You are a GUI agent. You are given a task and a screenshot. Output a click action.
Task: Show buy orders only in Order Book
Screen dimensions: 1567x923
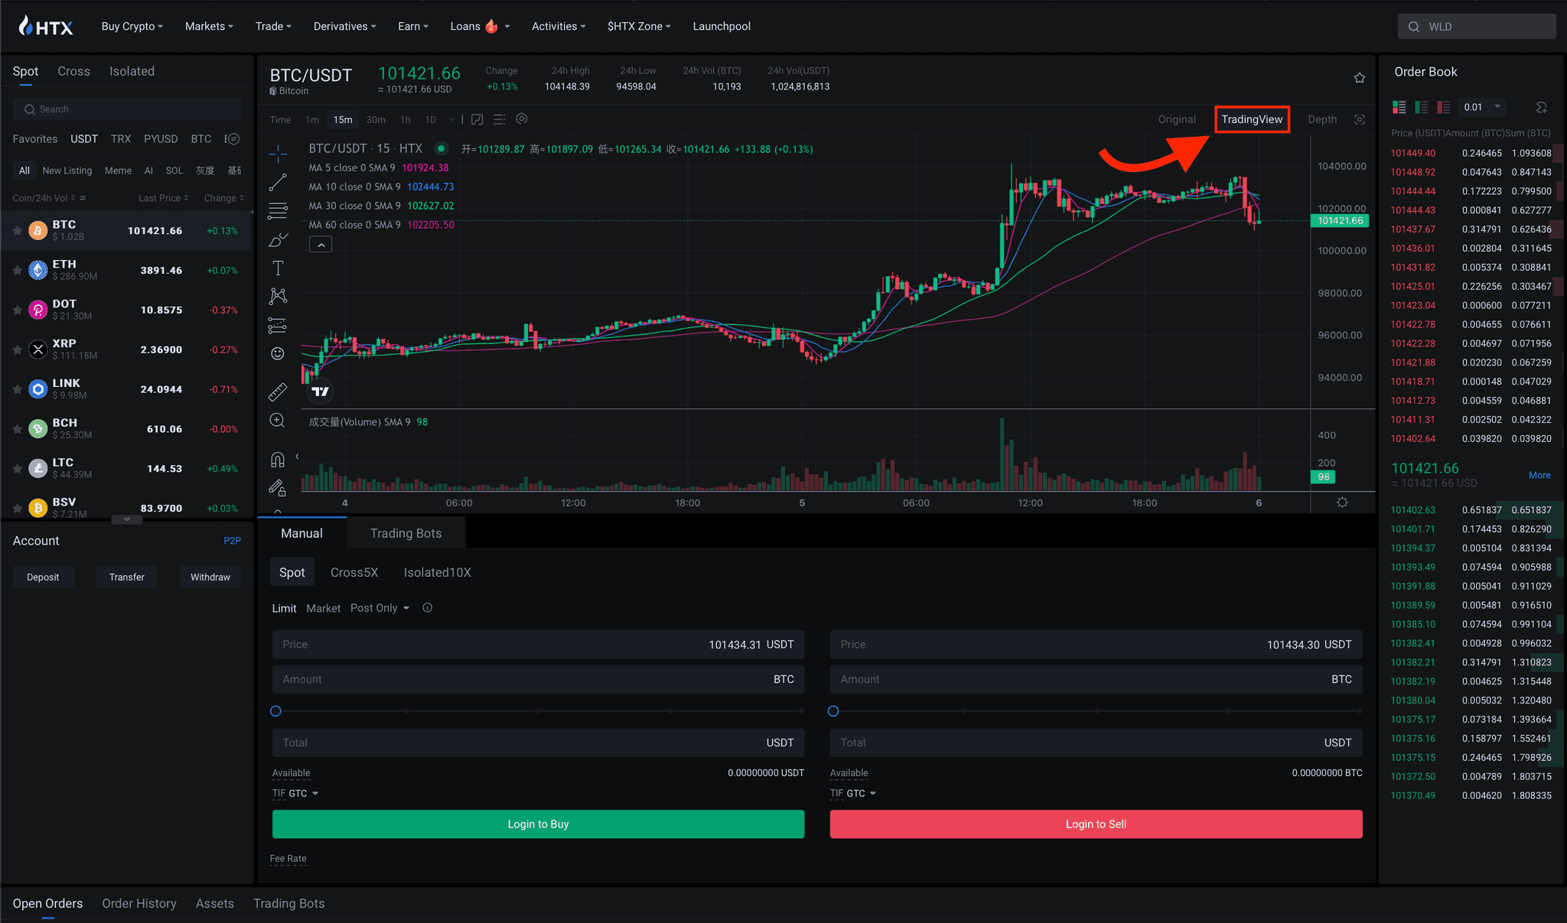[1422, 107]
